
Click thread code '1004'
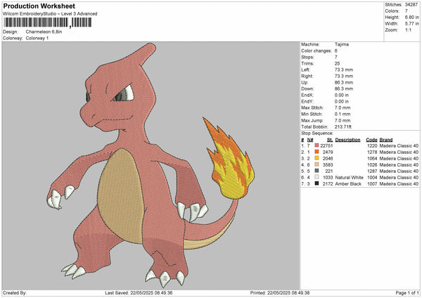tap(372, 178)
